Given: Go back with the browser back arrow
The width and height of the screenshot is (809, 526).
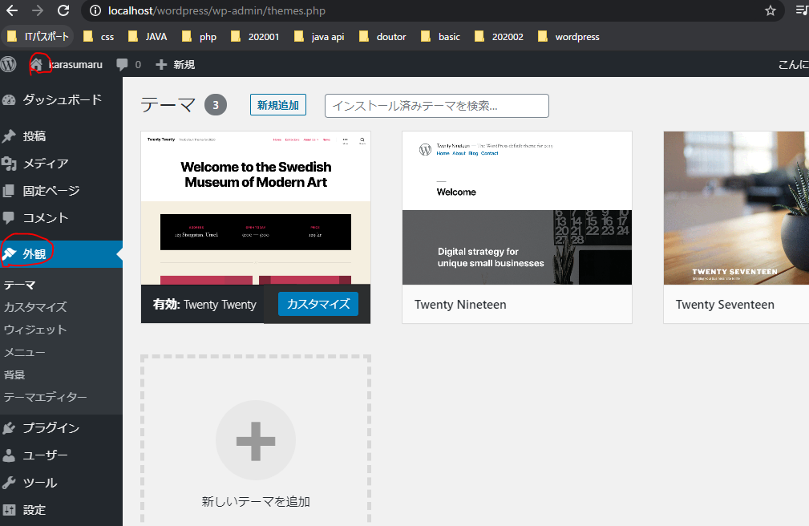Looking at the screenshot, I should click(x=12, y=10).
